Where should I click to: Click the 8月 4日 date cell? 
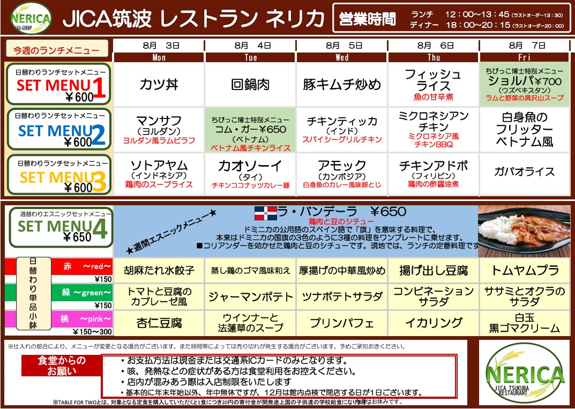tap(250, 46)
